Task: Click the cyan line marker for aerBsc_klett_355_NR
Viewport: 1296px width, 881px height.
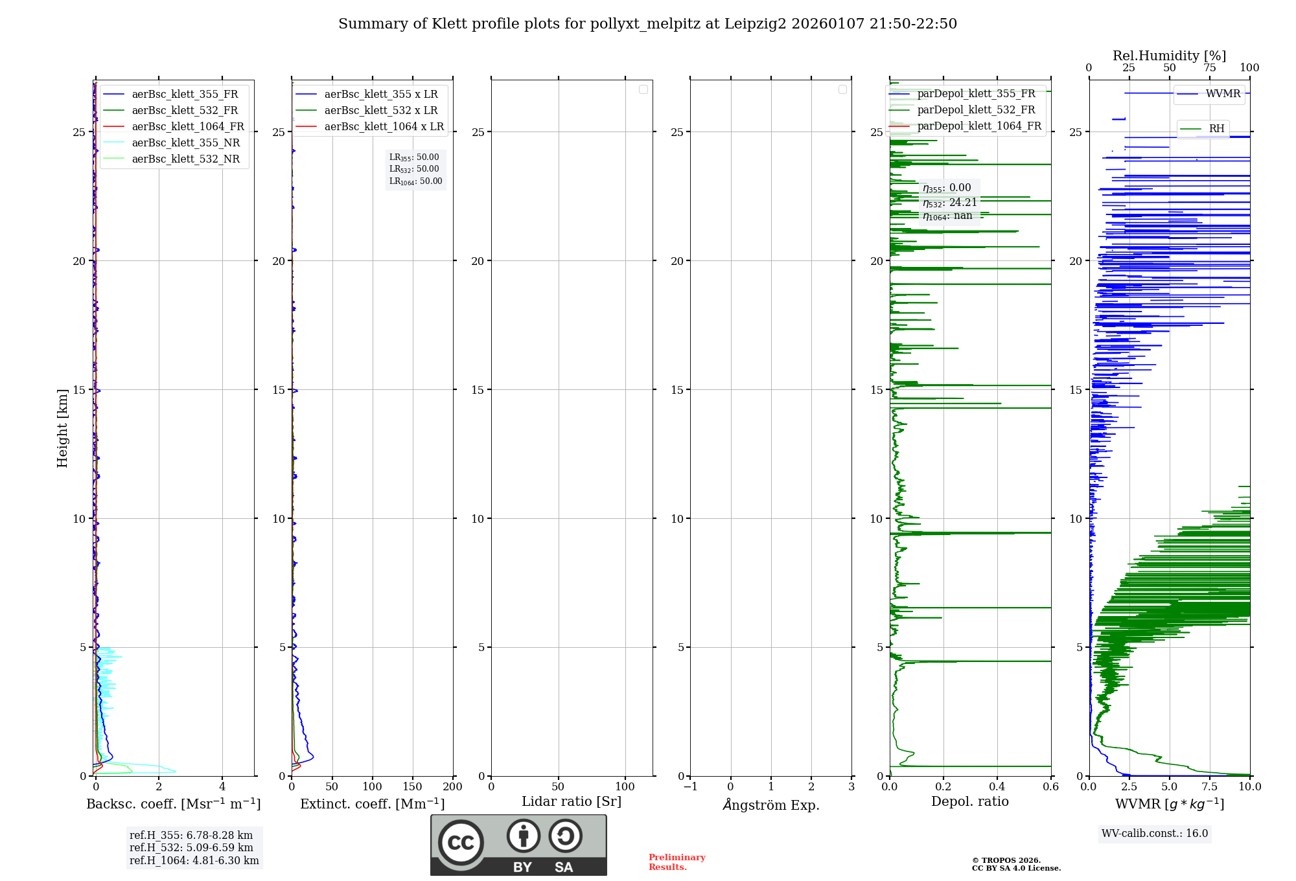Action: click(113, 143)
